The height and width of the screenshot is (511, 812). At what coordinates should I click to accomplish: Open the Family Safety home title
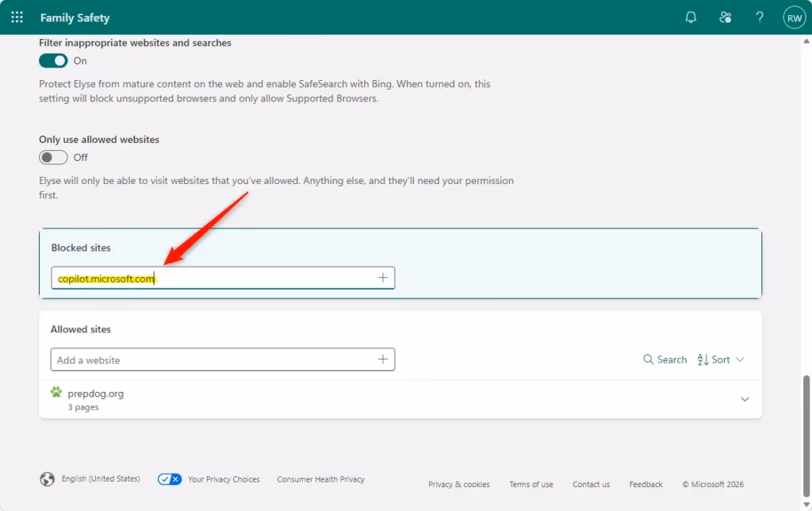(x=75, y=17)
